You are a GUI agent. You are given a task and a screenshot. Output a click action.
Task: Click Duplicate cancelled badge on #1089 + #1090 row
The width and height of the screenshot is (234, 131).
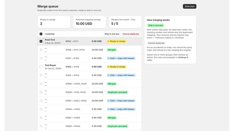[118, 126]
